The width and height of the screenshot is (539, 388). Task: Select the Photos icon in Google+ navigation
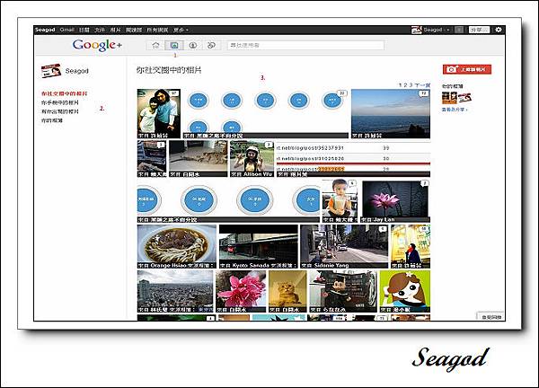[x=174, y=45]
